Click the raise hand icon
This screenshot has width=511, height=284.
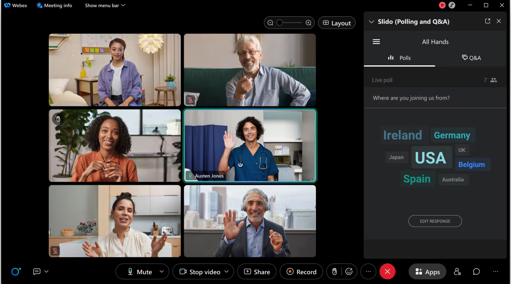(x=335, y=272)
